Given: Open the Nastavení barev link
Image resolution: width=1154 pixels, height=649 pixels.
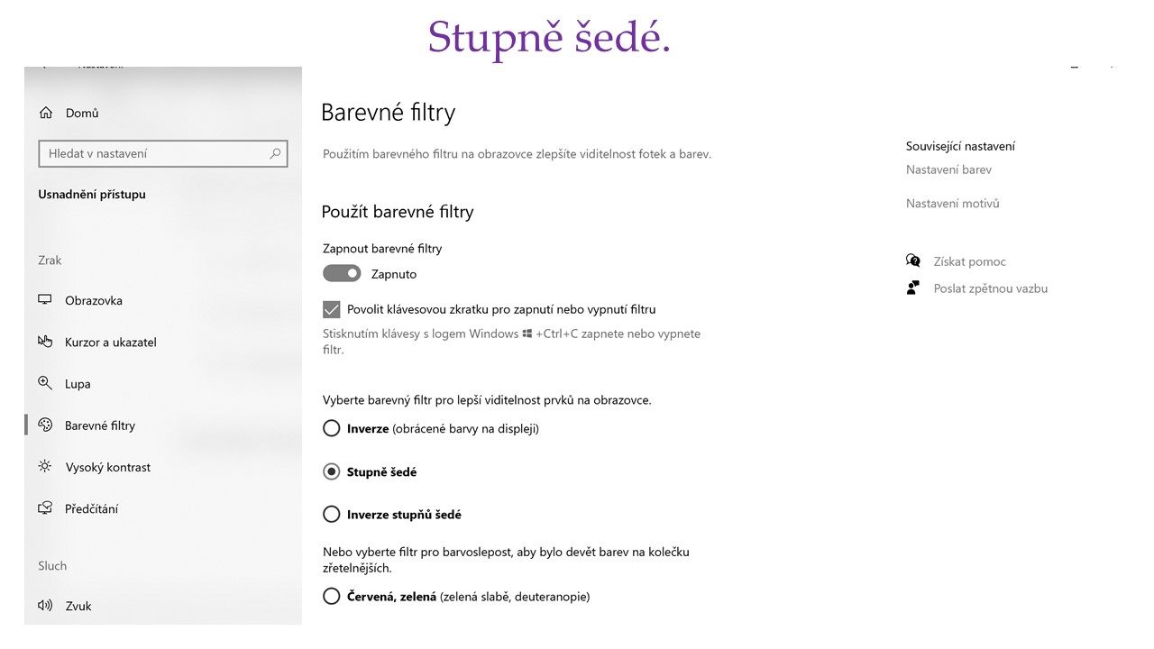Looking at the screenshot, I should point(948,169).
